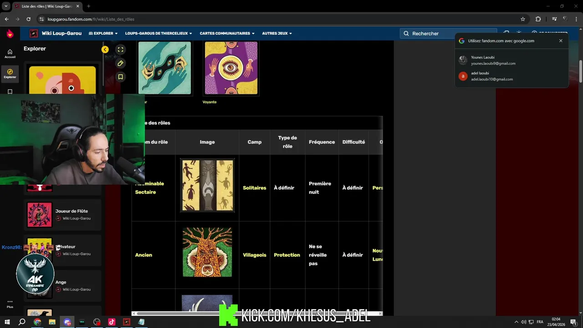Sort by the Type de rôle header

[287, 142]
